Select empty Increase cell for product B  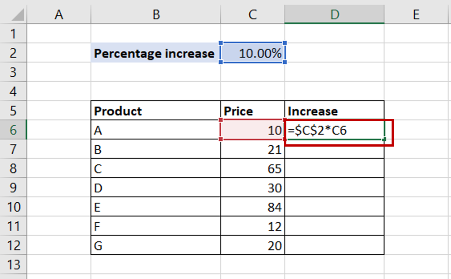coord(334,149)
